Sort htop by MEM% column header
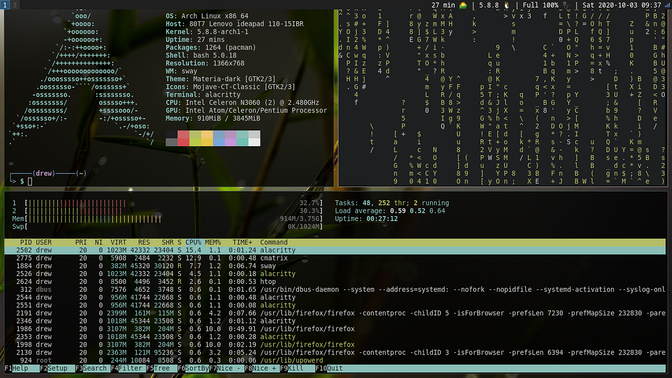Viewport: 672px width, 378px height. click(213, 242)
